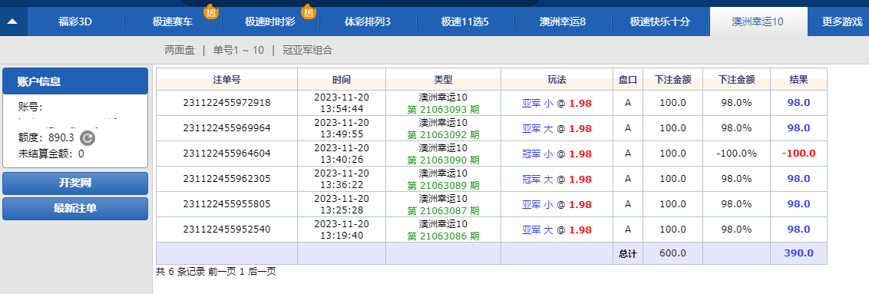The width and height of the screenshot is (869, 294).
Task: Click the period 第 21063087 期
Action: 444,211
